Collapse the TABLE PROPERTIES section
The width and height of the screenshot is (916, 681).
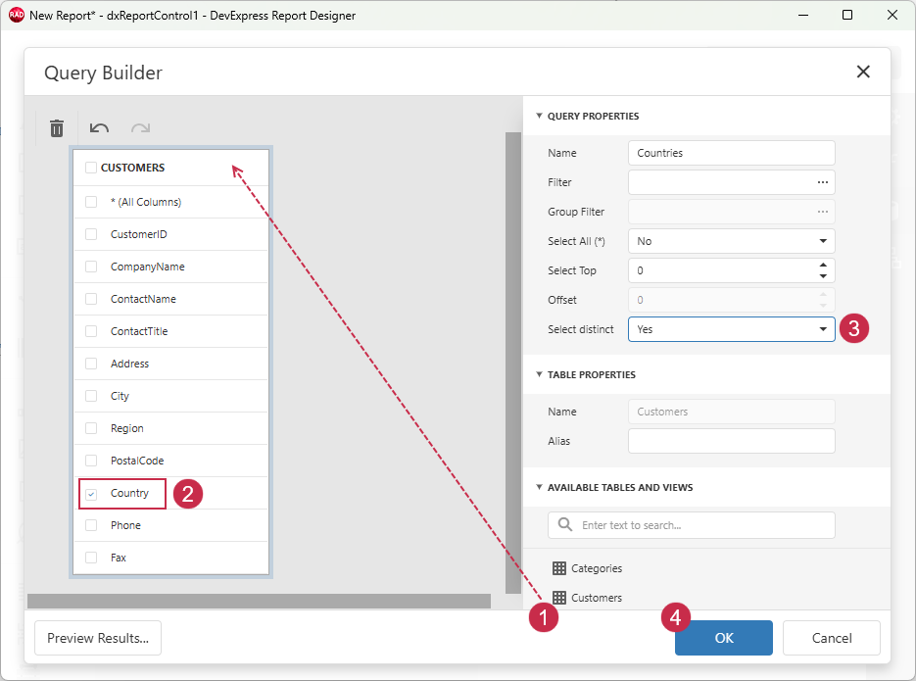coord(539,374)
